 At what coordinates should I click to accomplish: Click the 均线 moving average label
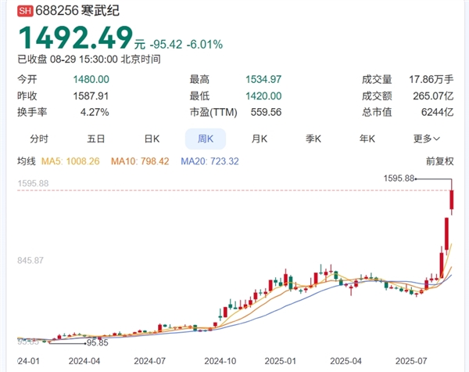[x=27, y=161]
